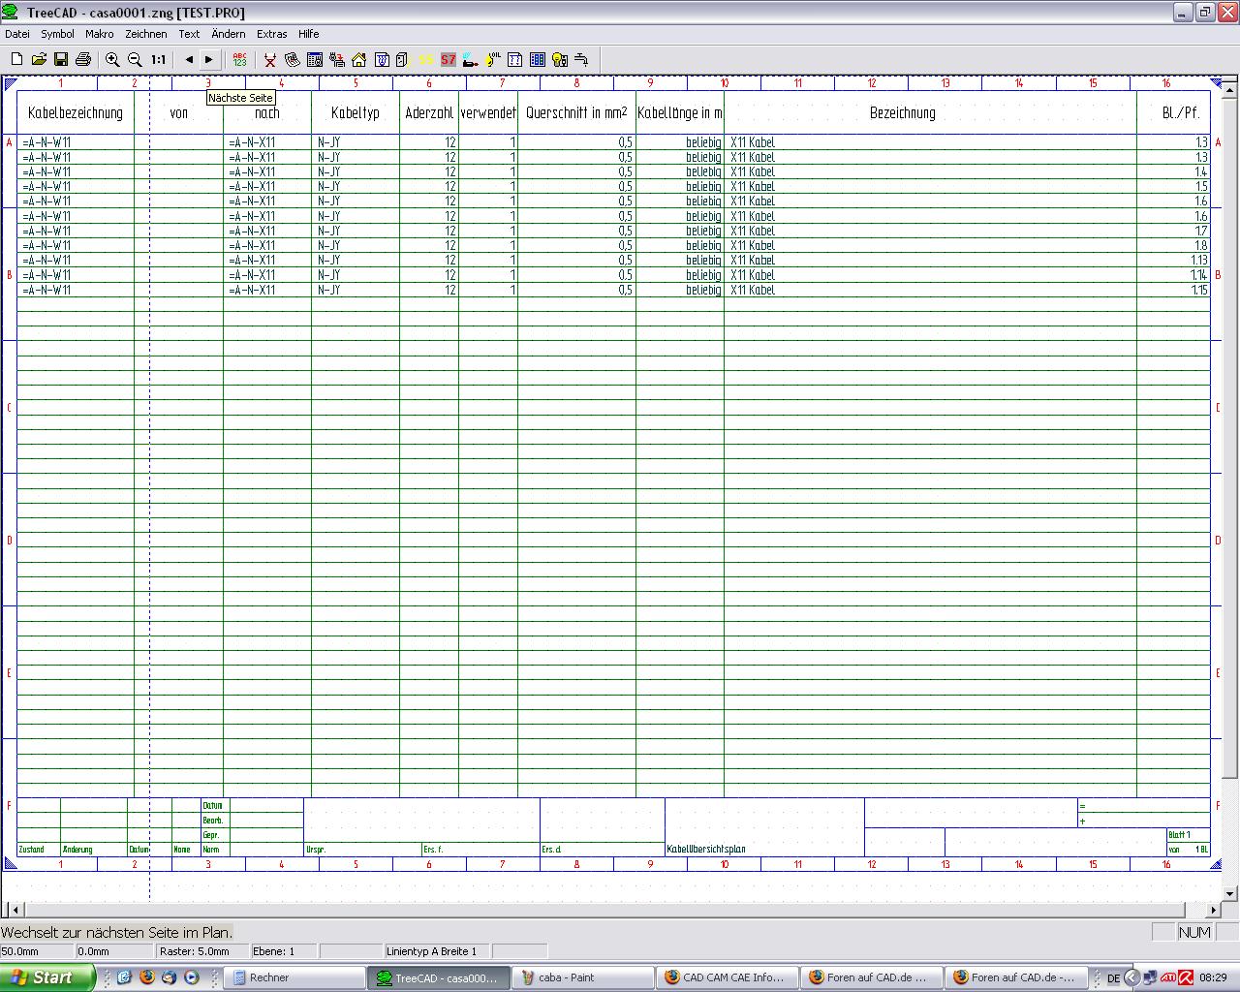1240x992 pixels.
Task: Save the drawing with the floppy disk icon
Action: point(61,59)
